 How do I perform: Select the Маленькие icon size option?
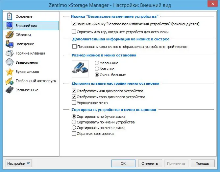[x=97, y=63]
